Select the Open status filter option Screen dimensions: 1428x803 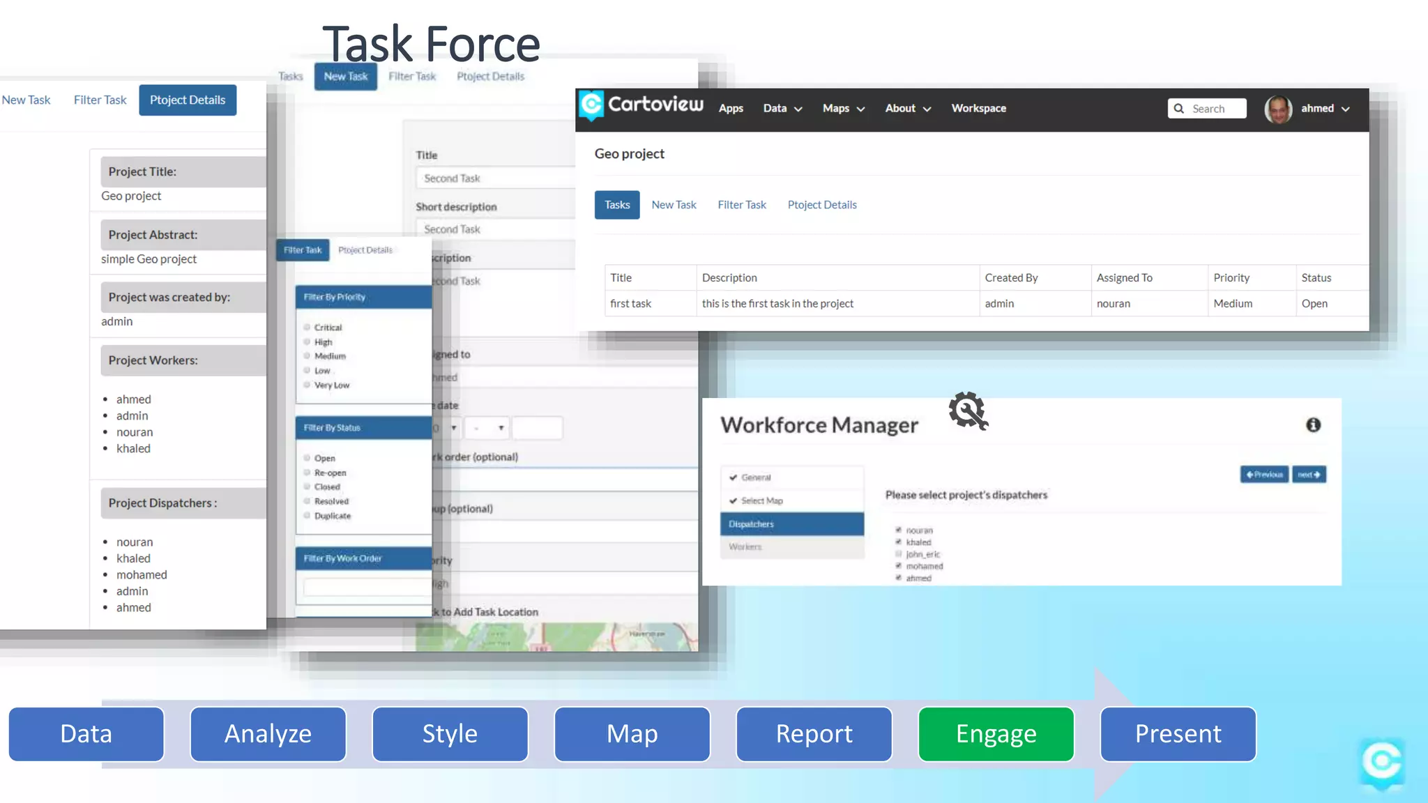(x=307, y=458)
